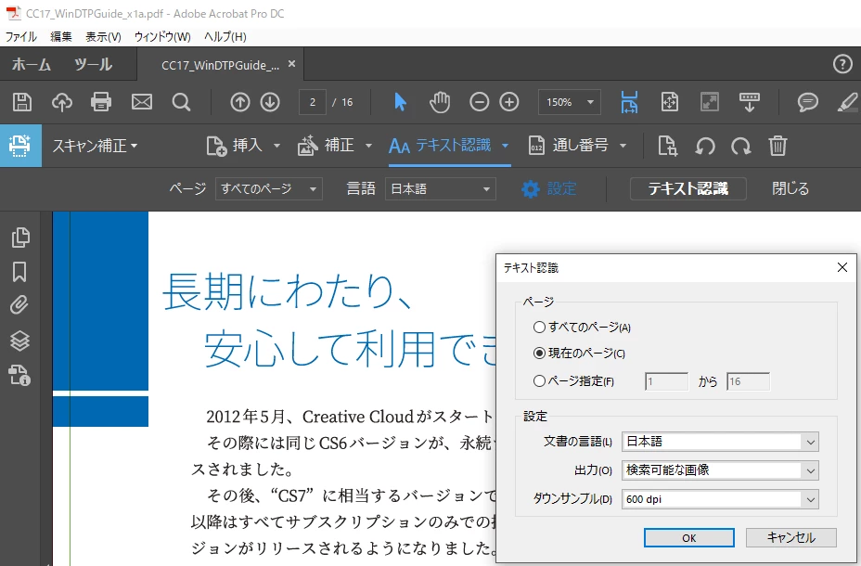
Task: Click the page range end field
Action: coord(749,381)
